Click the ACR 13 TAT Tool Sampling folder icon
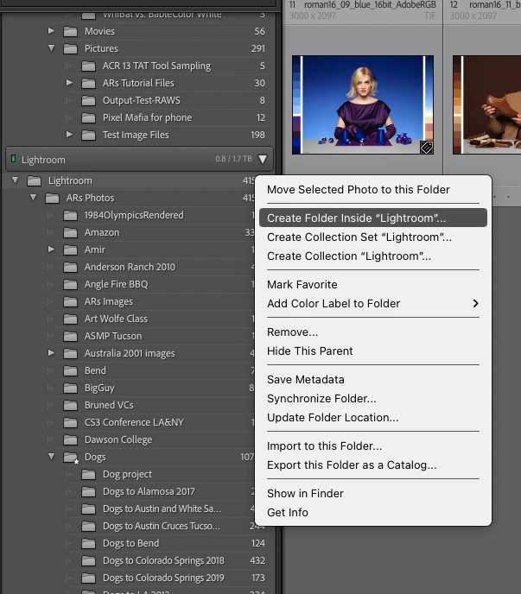Viewport: 521px width, 594px height. [x=88, y=66]
